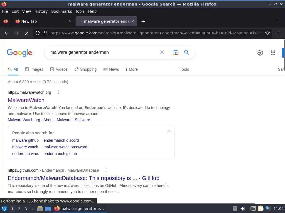This screenshot has height=213, width=285.
Task: Search for enderman virus suggestion
Action: click(26, 154)
